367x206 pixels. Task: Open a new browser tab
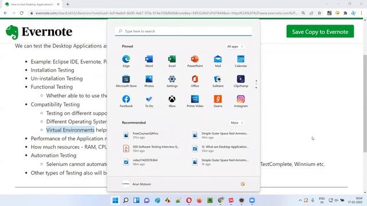(x=68, y=4)
